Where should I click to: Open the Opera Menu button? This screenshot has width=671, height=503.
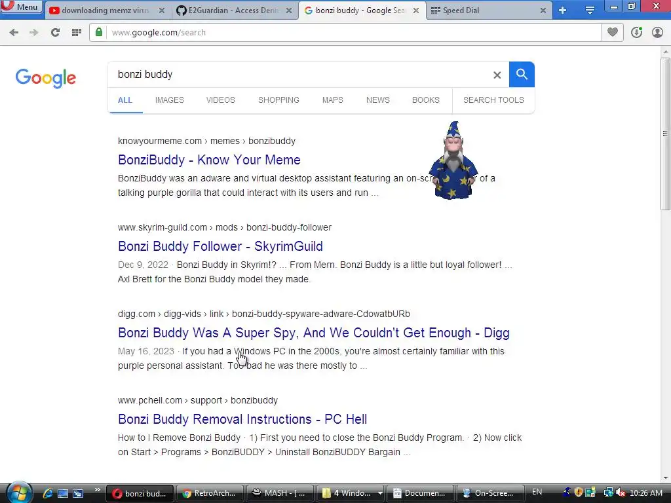(x=22, y=7)
